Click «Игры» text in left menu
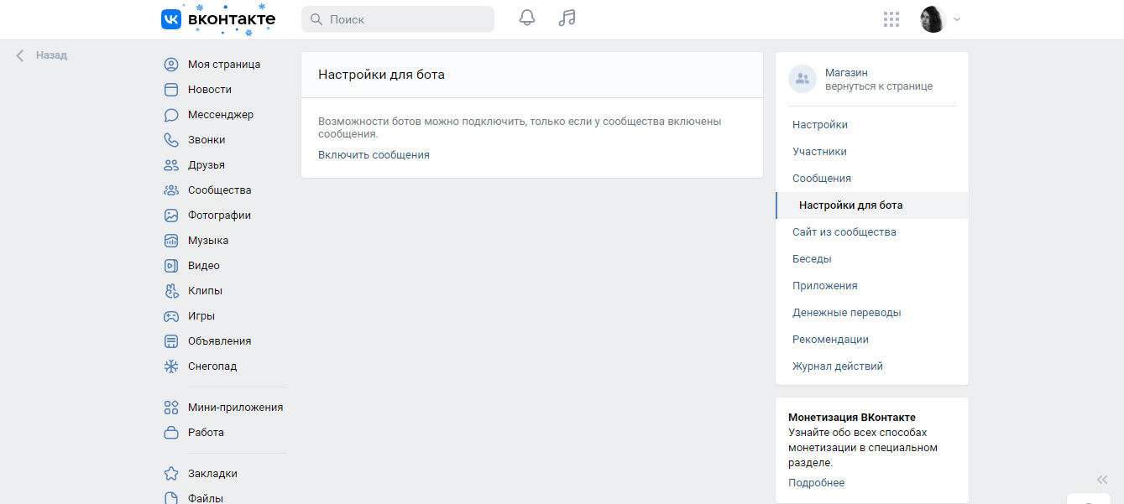Viewport: 1124px width, 504px height. pos(201,316)
